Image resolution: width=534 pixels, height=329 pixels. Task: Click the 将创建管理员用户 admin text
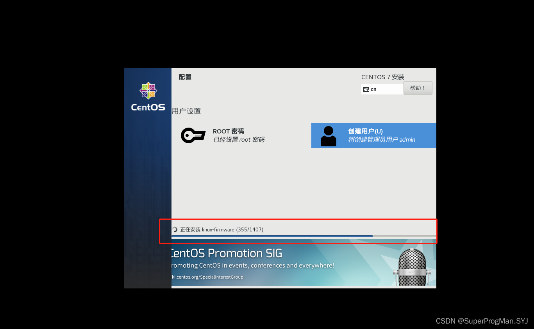coord(382,140)
